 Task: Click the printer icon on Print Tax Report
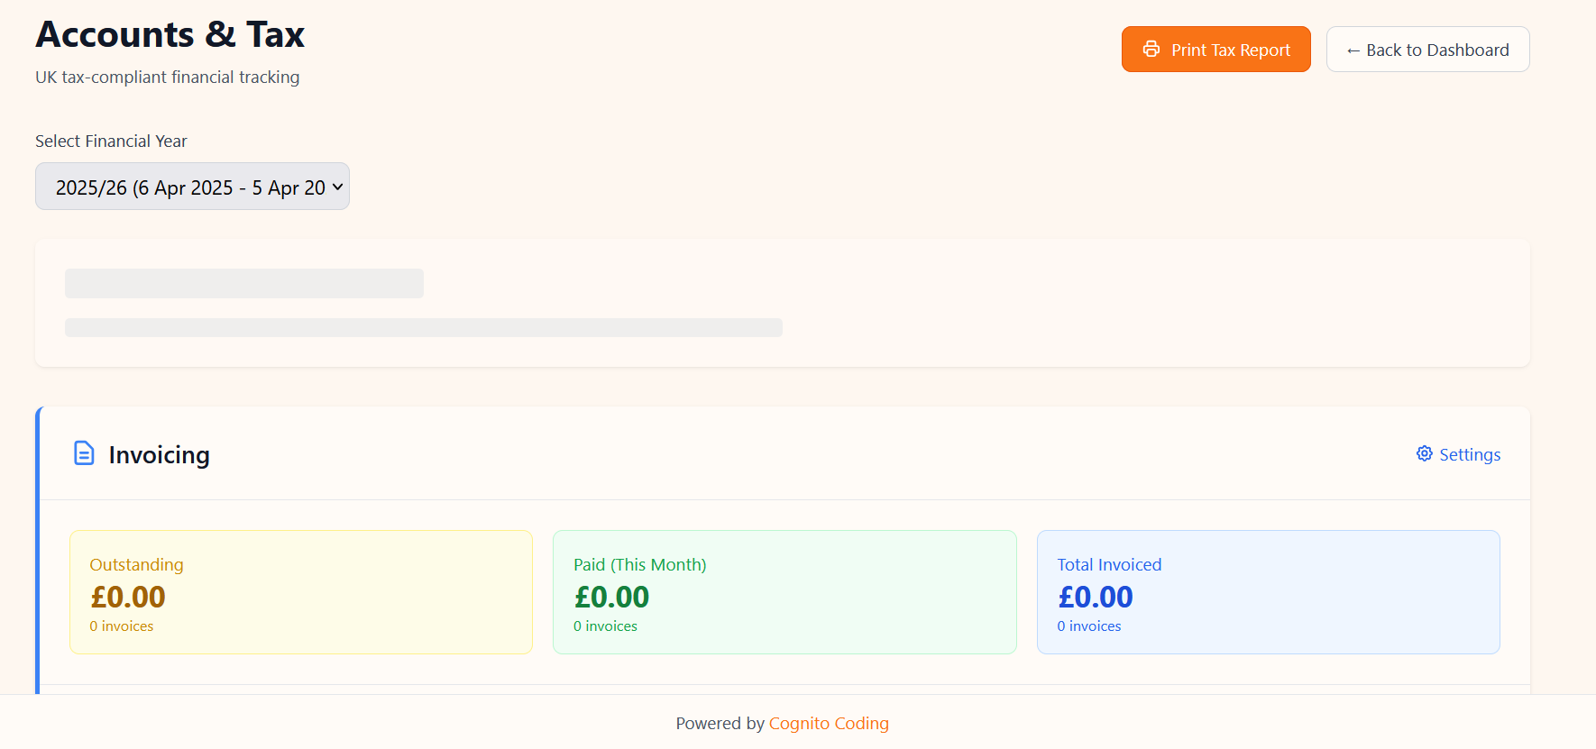tap(1151, 50)
